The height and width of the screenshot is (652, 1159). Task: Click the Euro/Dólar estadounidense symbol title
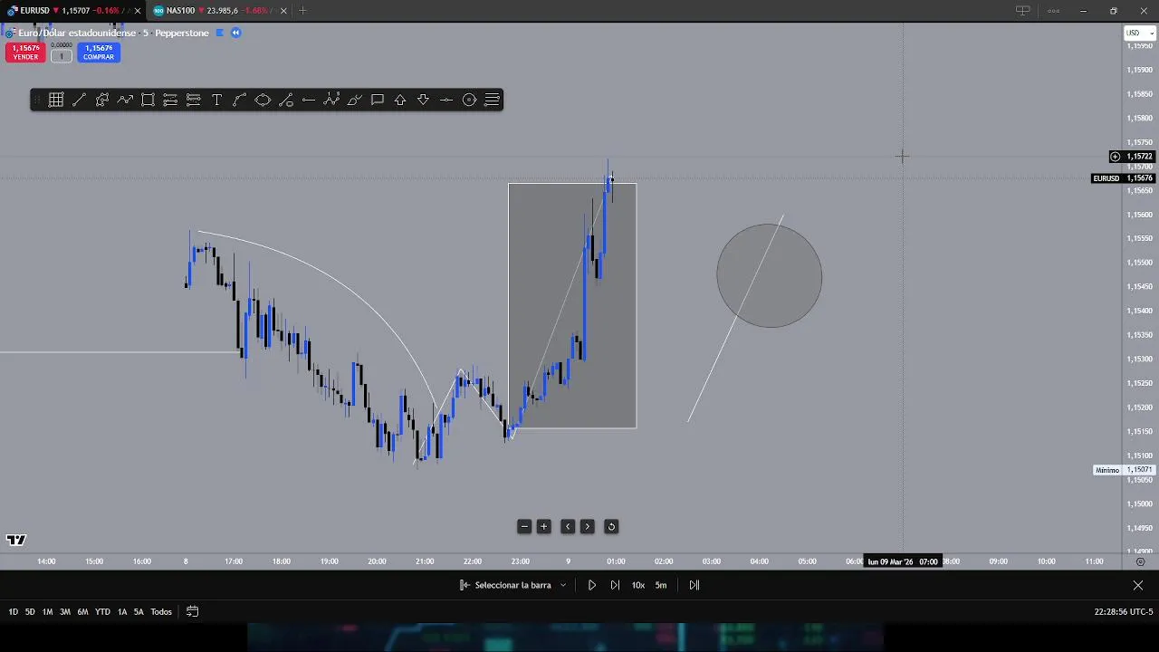pos(77,33)
